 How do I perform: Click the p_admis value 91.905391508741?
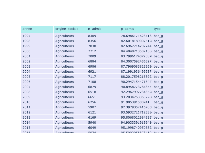(x=135, y=102)
